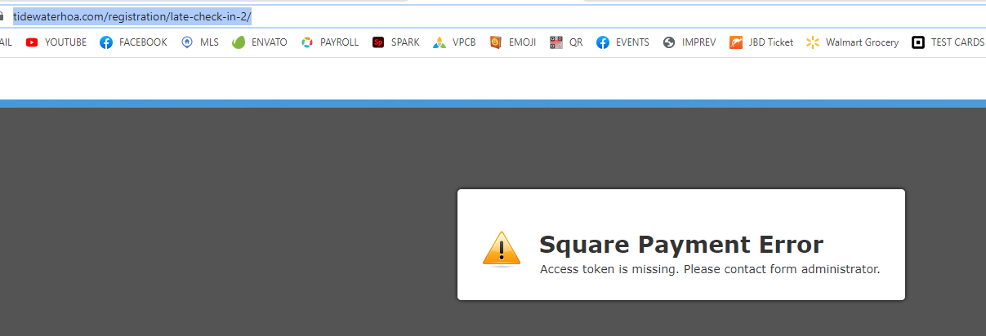Click the PAYROLL bookmark icon
This screenshot has height=336, width=986.
tap(307, 42)
